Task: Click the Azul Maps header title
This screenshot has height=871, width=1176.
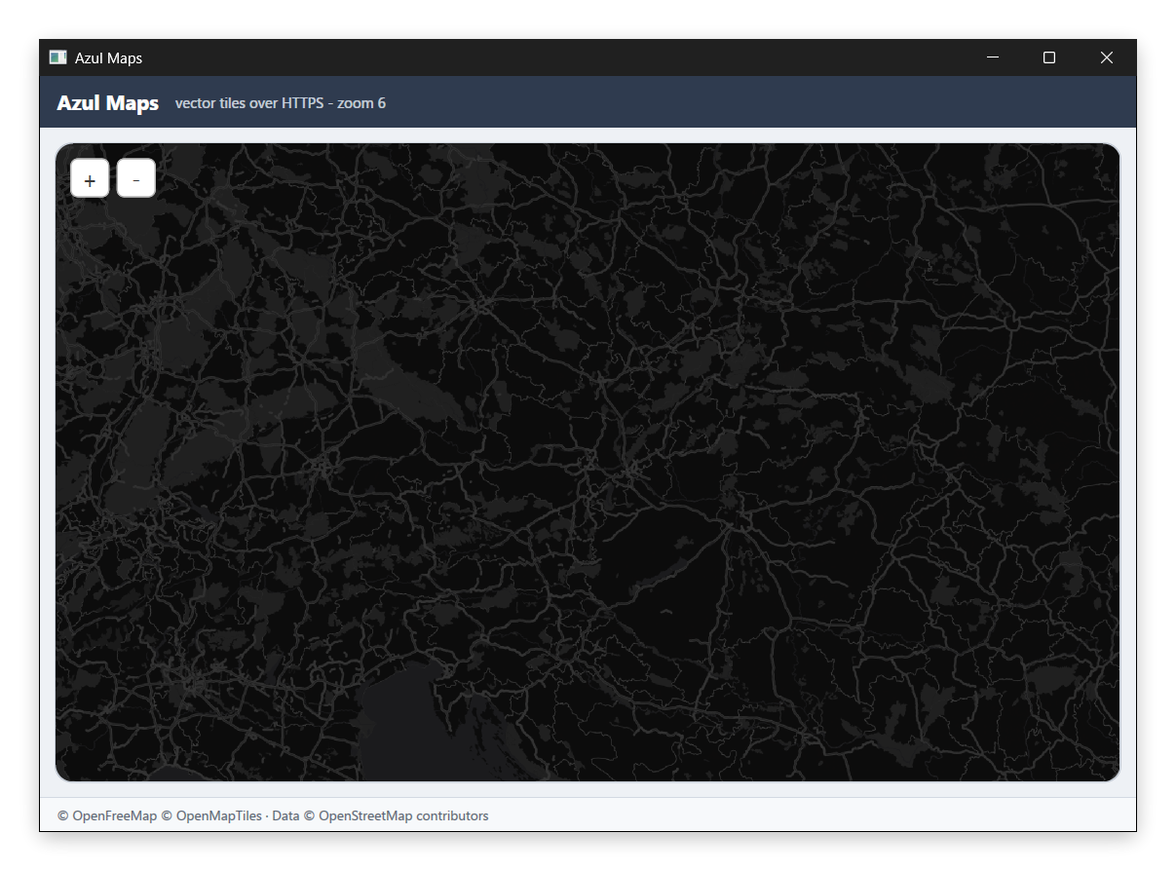Action: pos(108,103)
